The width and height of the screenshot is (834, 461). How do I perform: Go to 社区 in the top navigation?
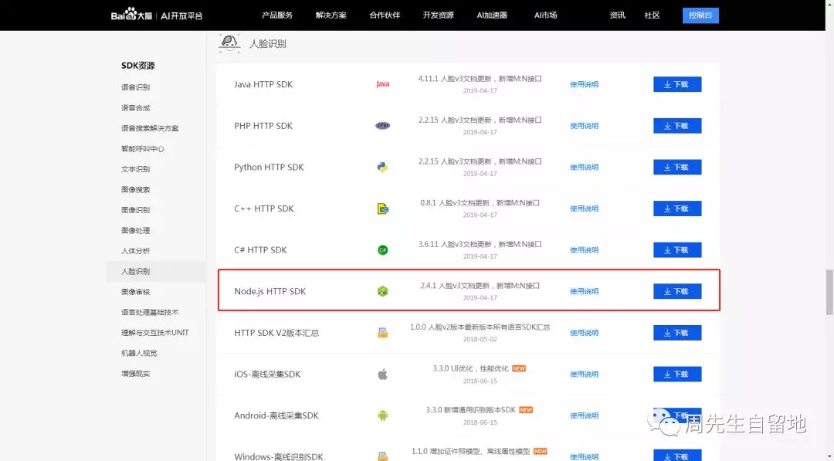(652, 15)
